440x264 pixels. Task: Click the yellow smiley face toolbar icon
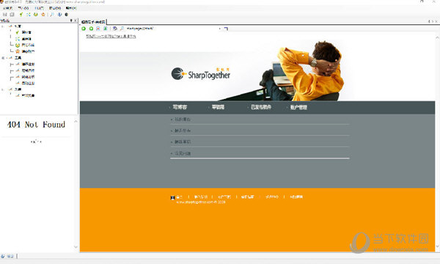36,15
